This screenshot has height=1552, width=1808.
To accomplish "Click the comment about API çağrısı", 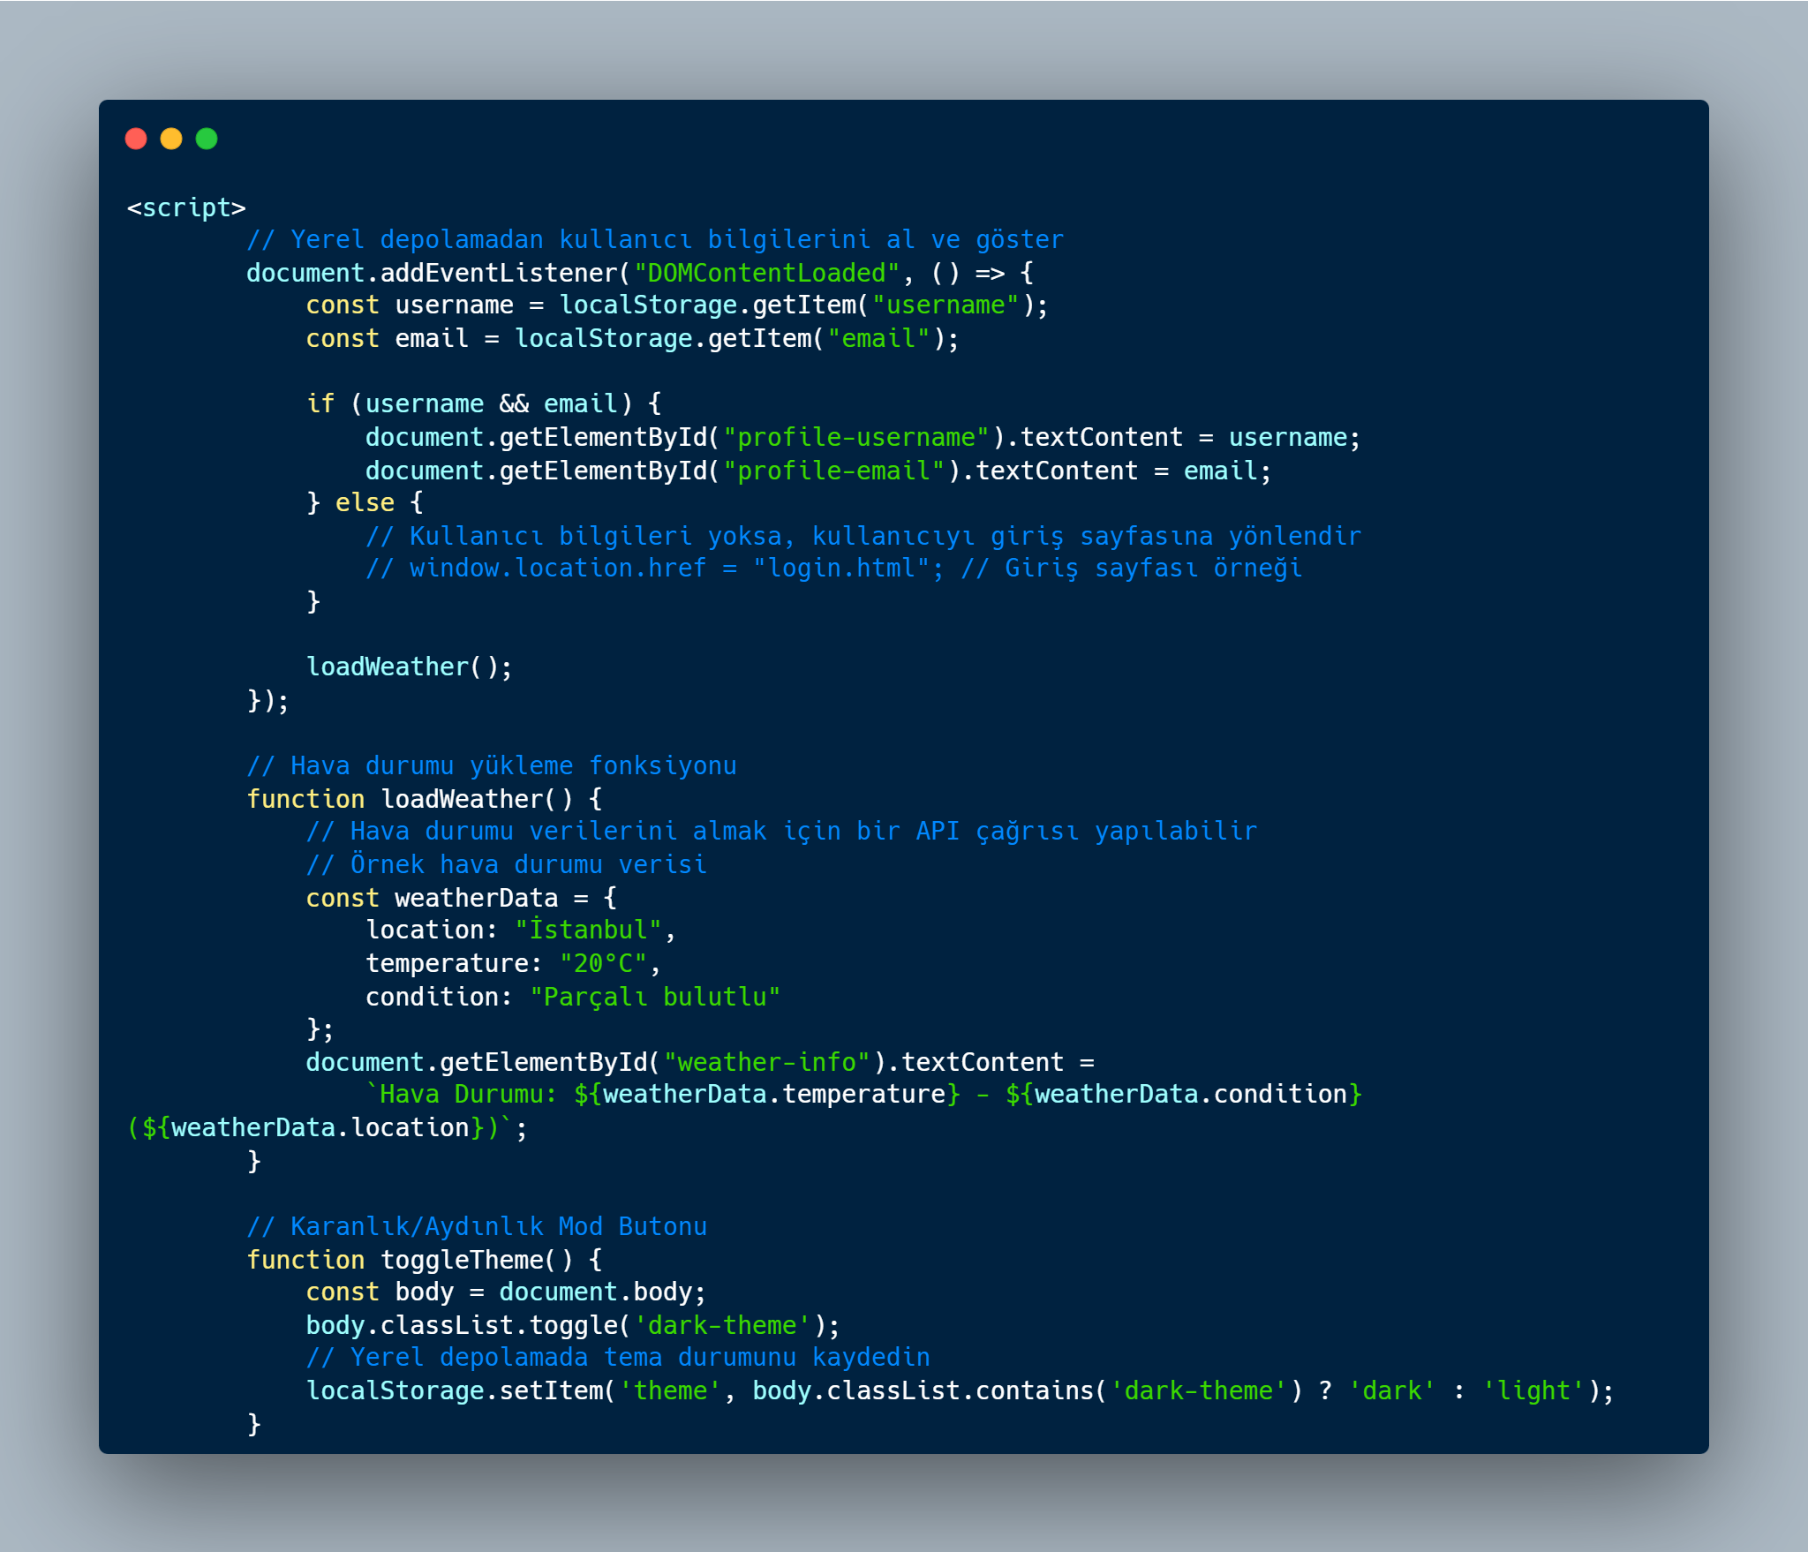I will point(781,832).
